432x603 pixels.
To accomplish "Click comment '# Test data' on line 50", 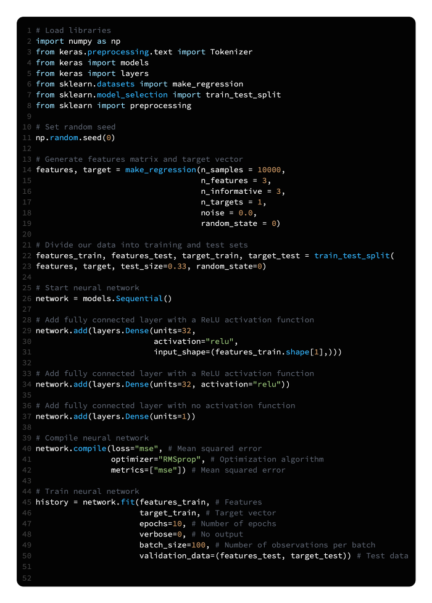I will (383, 556).
